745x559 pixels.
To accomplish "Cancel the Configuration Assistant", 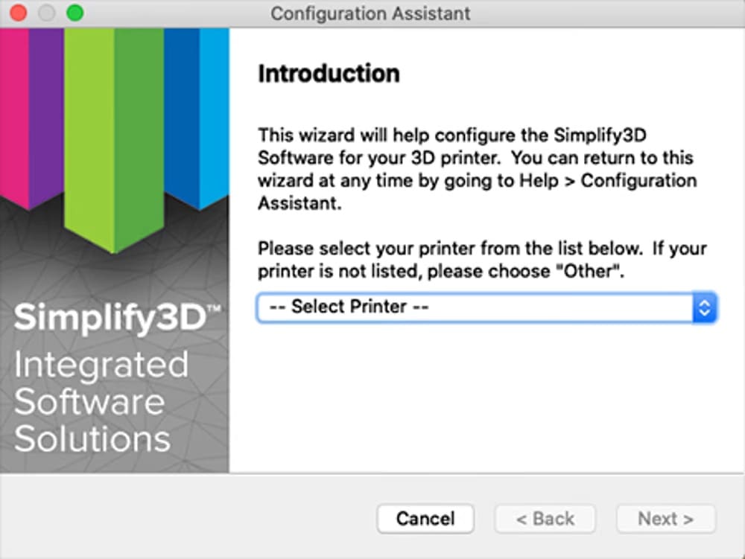I will 425,518.
